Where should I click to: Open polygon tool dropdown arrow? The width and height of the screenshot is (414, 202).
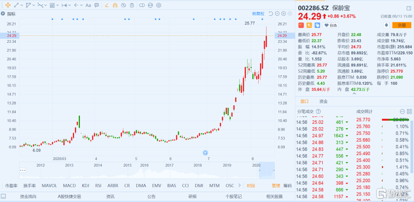tap(33, 5)
